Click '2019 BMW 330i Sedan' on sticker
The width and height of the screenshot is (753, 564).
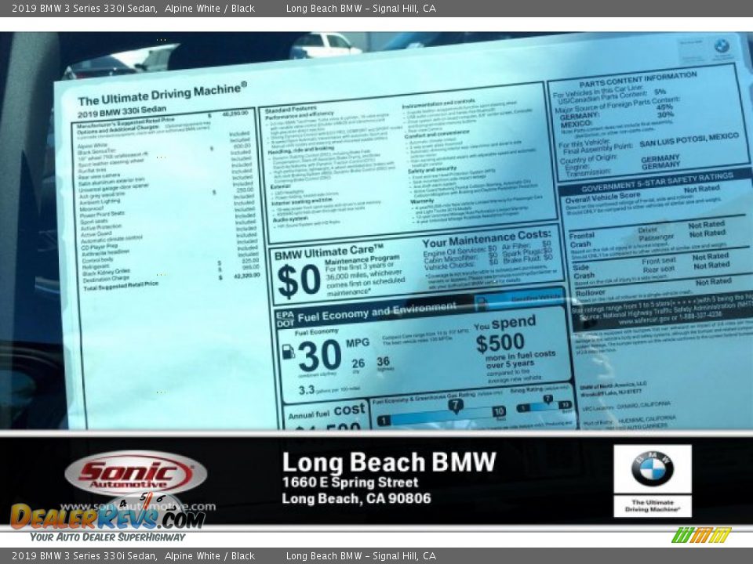(122, 112)
